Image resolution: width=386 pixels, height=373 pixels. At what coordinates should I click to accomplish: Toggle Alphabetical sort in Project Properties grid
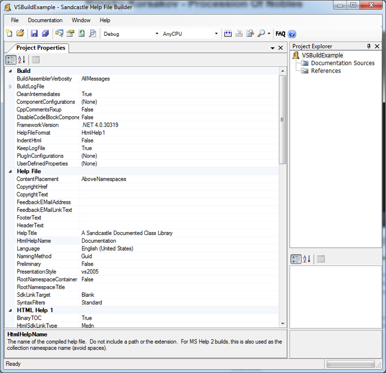pos(21,60)
